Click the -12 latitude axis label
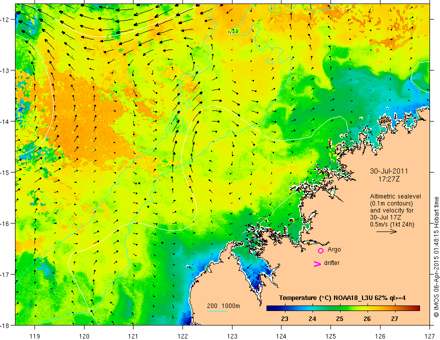 click(5, 19)
